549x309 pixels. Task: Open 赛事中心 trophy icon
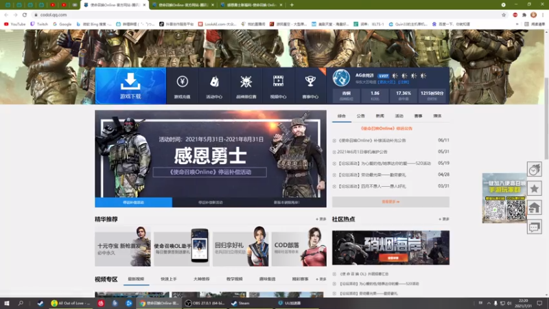coord(310,86)
